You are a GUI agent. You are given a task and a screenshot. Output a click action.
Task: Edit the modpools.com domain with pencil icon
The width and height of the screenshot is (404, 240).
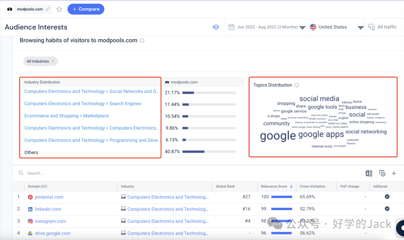[x=48, y=9]
